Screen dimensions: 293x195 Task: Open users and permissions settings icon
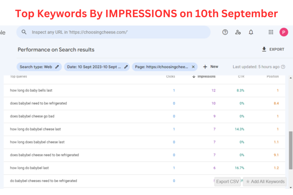coord(238,32)
